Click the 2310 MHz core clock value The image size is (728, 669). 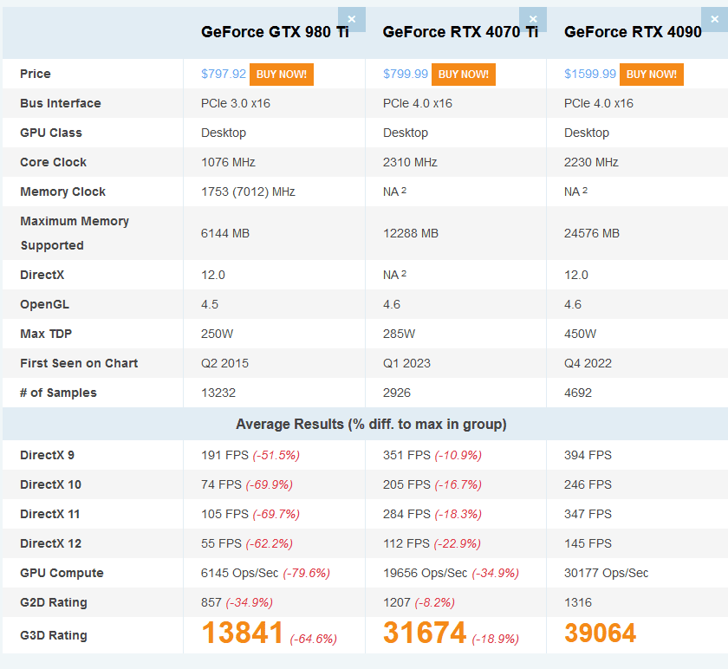tap(410, 162)
